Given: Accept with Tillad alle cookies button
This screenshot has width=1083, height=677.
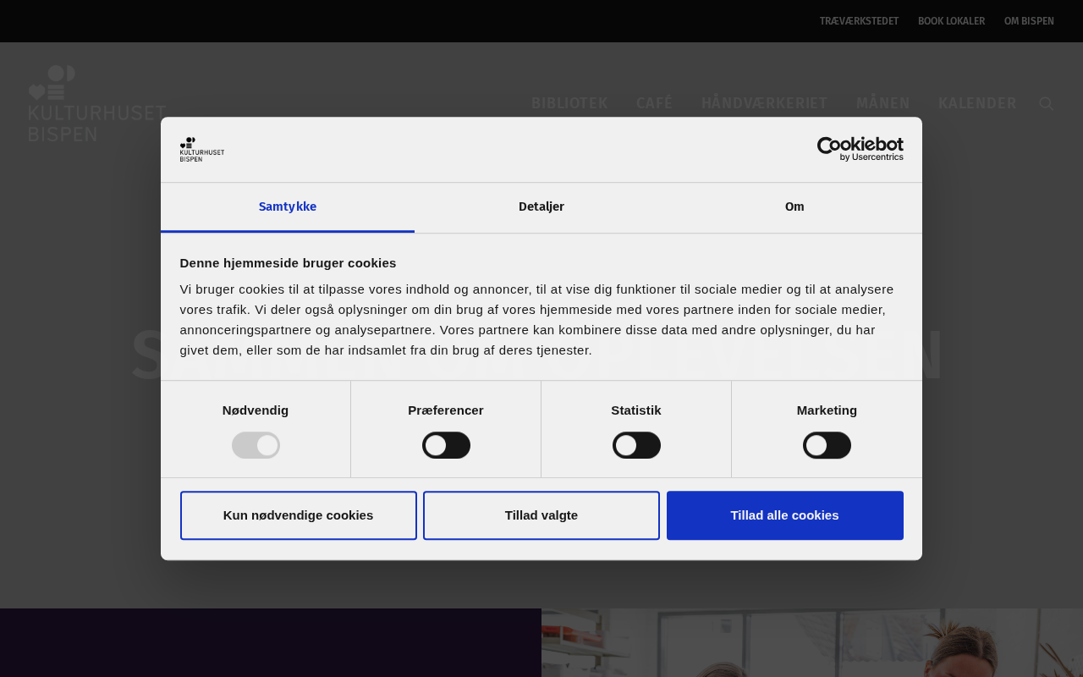Looking at the screenshot, I should (x=785, y=515).
